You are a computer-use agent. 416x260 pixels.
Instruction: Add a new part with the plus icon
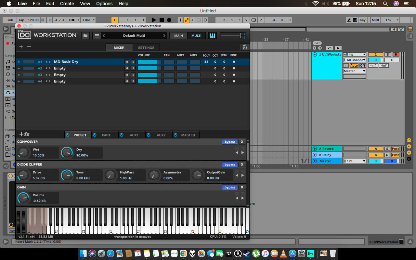pos(21,47)
